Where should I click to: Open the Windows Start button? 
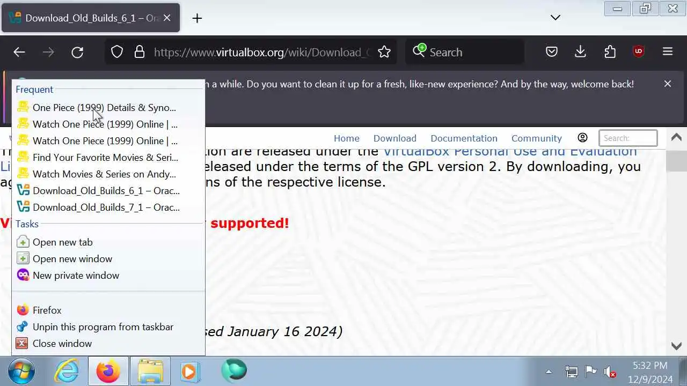20,371
